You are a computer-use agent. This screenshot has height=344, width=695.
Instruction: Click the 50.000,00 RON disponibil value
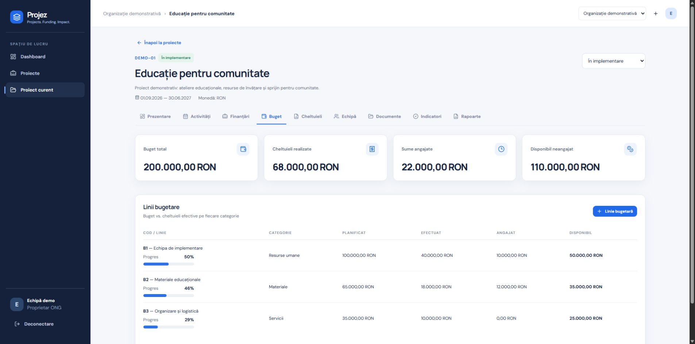(x=586, y=255)
